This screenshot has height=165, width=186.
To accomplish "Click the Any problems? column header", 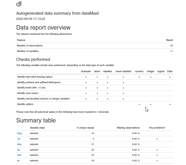I will [x=157, y=128].
